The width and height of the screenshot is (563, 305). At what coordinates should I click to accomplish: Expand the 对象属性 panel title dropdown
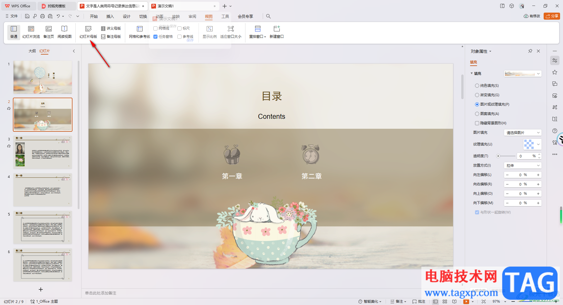click(490, 51)
